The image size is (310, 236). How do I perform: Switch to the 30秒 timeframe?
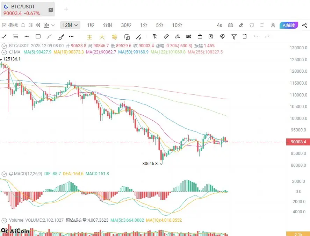126,25
